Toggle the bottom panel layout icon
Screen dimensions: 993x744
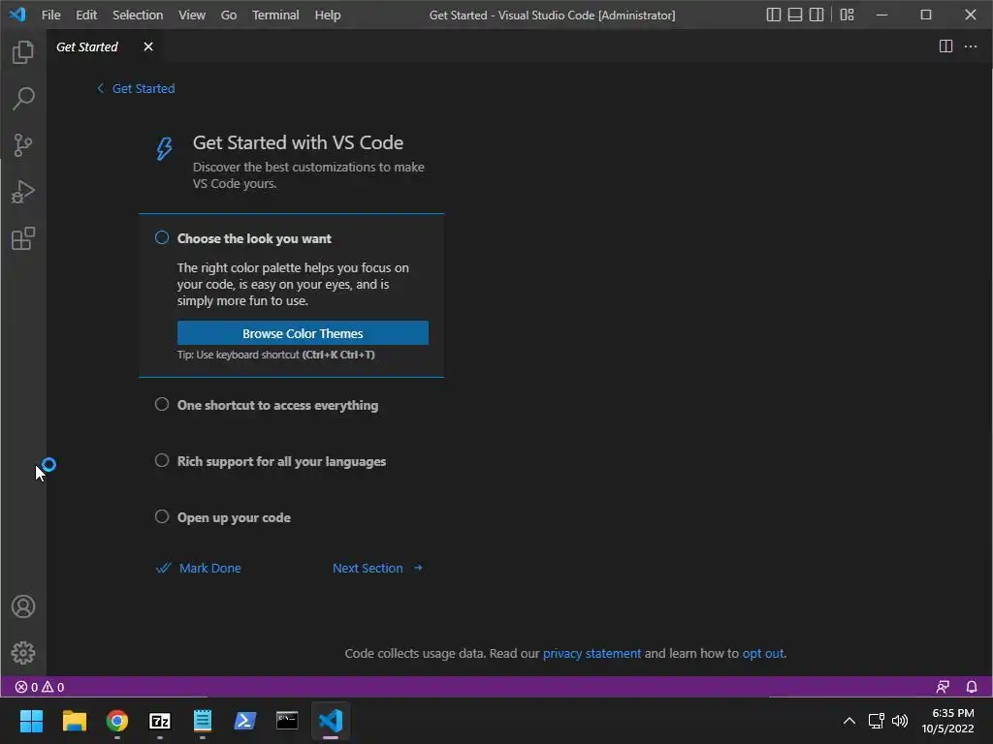(x=795, y=15)
